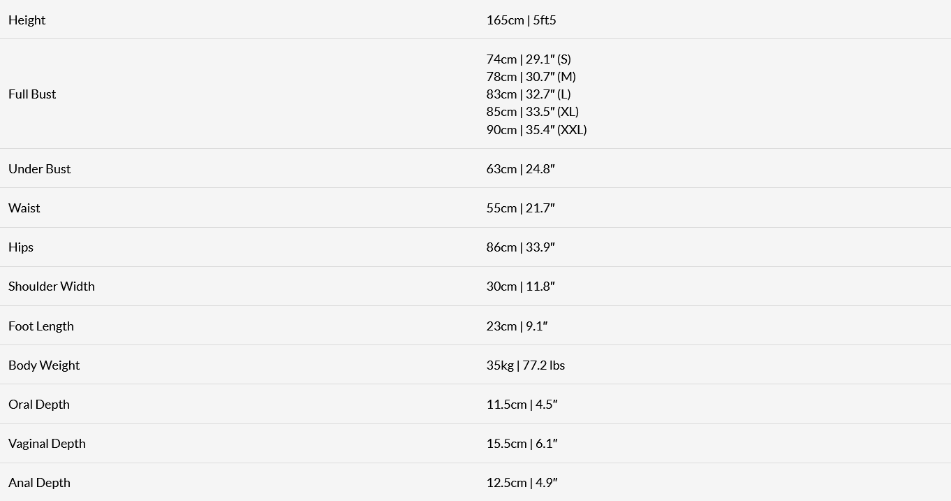
Task: Select the 90cm (XXL) bust size line
Action: tap(536, 130)
